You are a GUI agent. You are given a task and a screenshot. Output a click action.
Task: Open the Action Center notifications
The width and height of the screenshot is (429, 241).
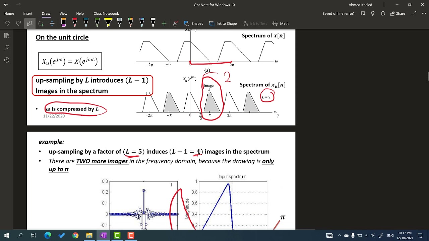click(420, 236)
